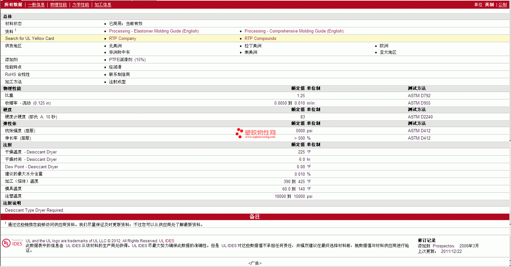This screenshot has height=267, width=511.
Task: Click the UL IDES logo in the footer
Action: point(12,243)
